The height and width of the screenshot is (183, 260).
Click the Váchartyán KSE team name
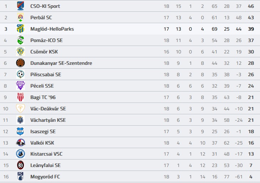[48, 120]
